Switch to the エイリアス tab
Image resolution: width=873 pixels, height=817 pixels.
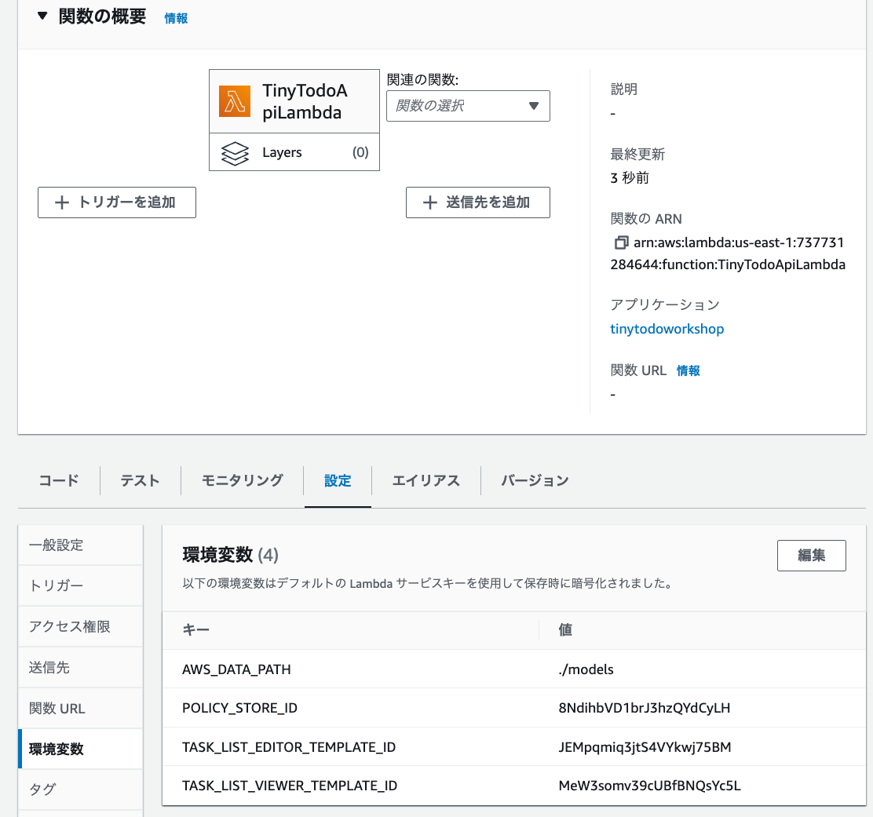(426, 480)
